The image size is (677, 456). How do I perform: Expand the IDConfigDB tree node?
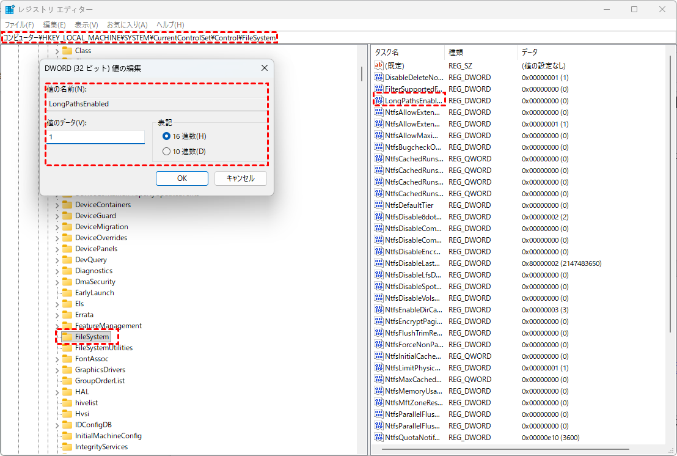(57, 425)
